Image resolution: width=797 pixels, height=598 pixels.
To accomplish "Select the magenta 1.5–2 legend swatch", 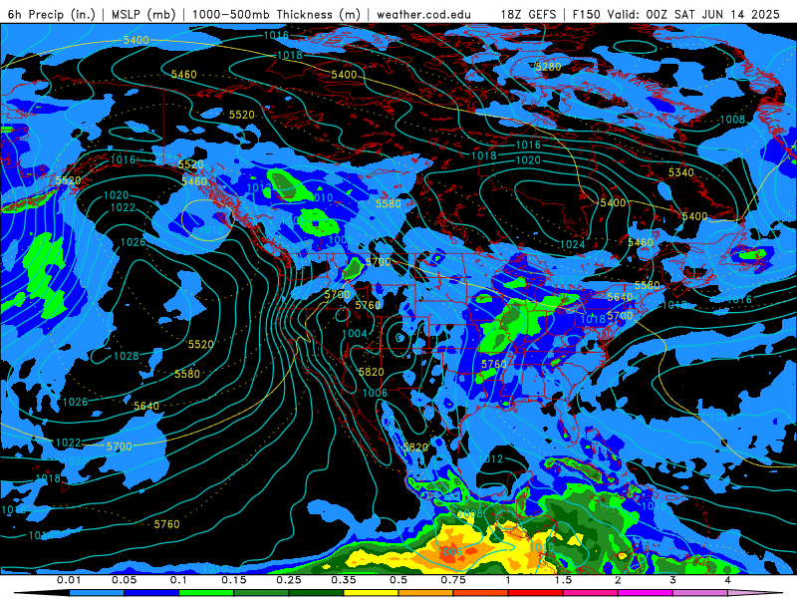I will [x=591, y=593].
